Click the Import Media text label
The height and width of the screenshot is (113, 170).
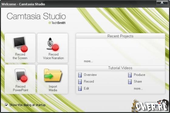[53, 88]
